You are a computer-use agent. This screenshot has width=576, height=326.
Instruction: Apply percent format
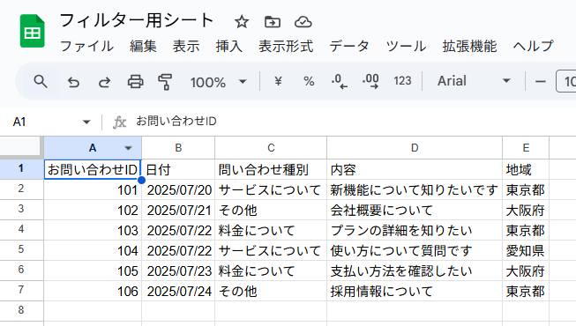[x=309, y=81]
